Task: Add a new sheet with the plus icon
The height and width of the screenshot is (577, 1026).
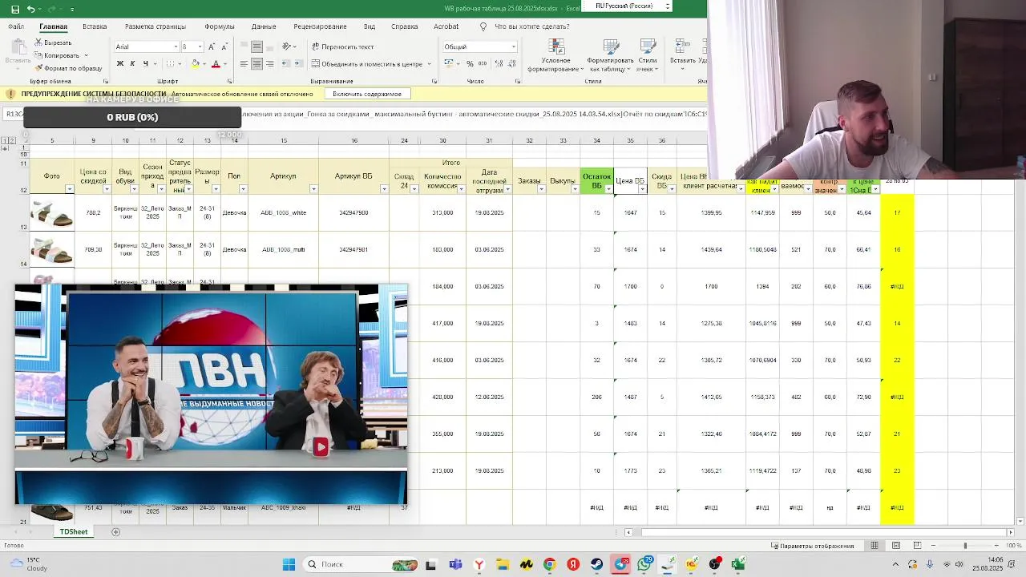Action: (x=115, y=532)
